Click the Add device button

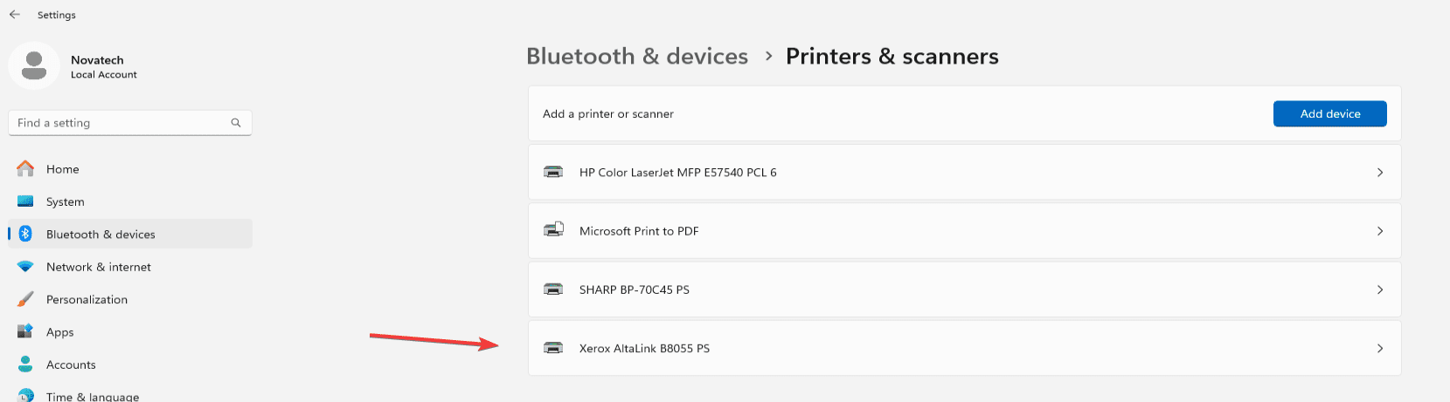(x=1329, y=113)
